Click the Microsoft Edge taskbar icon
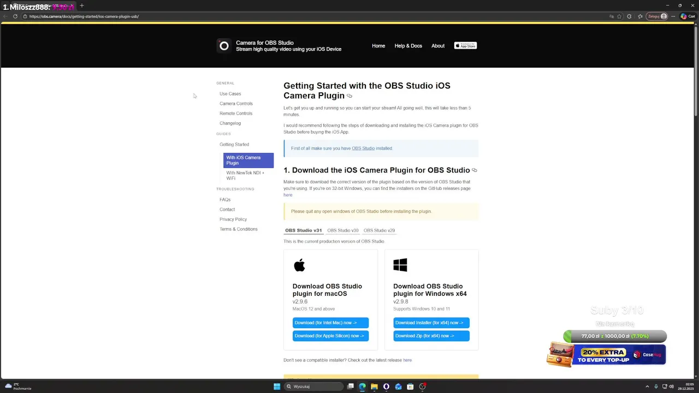 pyautogui.click(x=362, y=386)
